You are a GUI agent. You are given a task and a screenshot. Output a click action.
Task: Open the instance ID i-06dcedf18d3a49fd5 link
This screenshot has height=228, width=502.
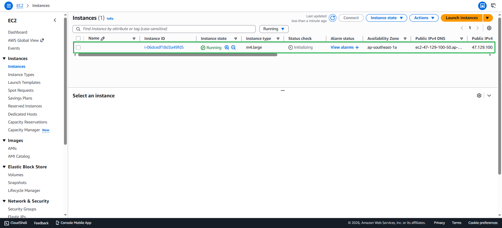pyautogui.click(x=164, y=47)
